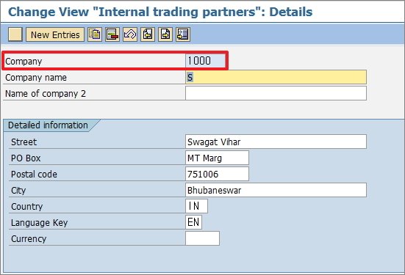The width and height of the screenshot is (405, 275).
Task: Click the Postal code label
Action: coord(34,175)
